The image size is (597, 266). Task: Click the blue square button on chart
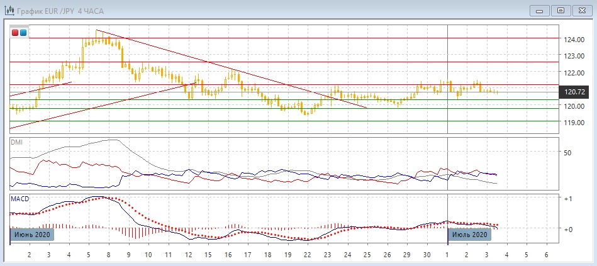coord(23,33)
